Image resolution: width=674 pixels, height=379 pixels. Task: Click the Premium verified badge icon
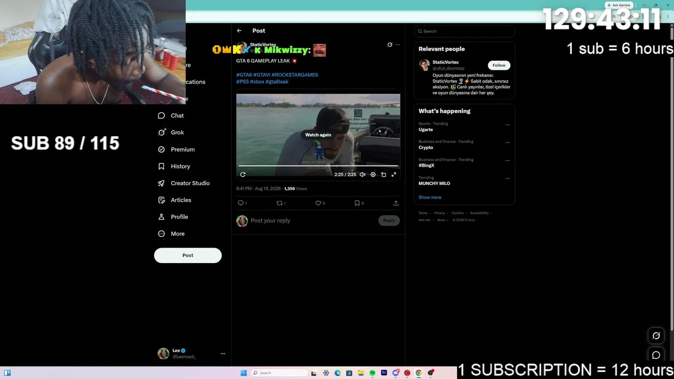162,149
